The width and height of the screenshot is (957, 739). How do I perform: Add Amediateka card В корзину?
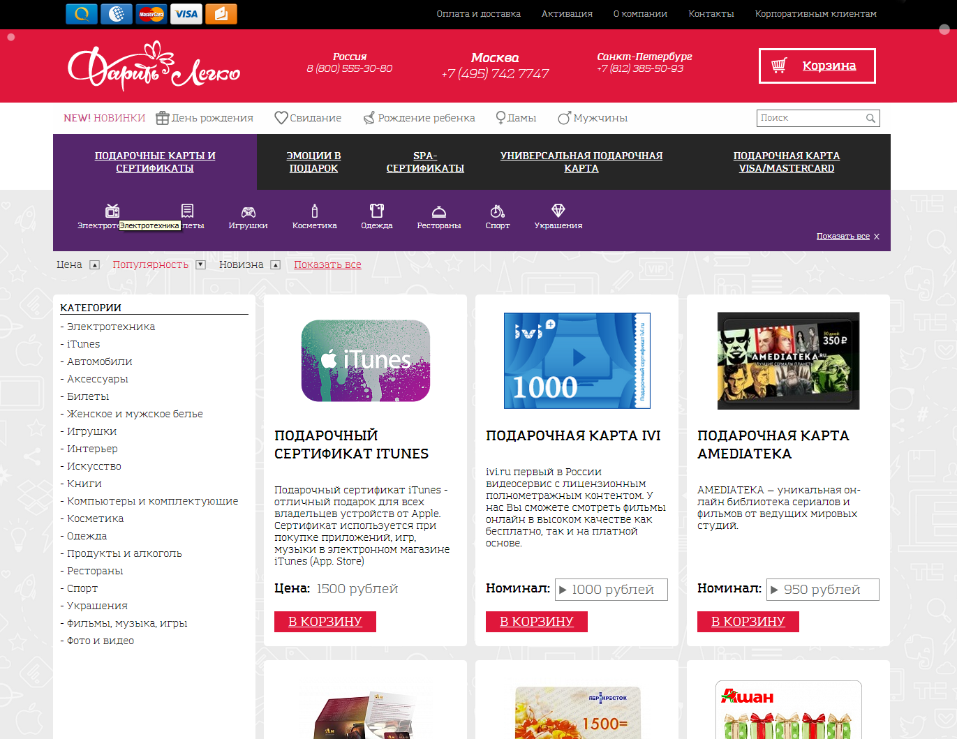748,622
